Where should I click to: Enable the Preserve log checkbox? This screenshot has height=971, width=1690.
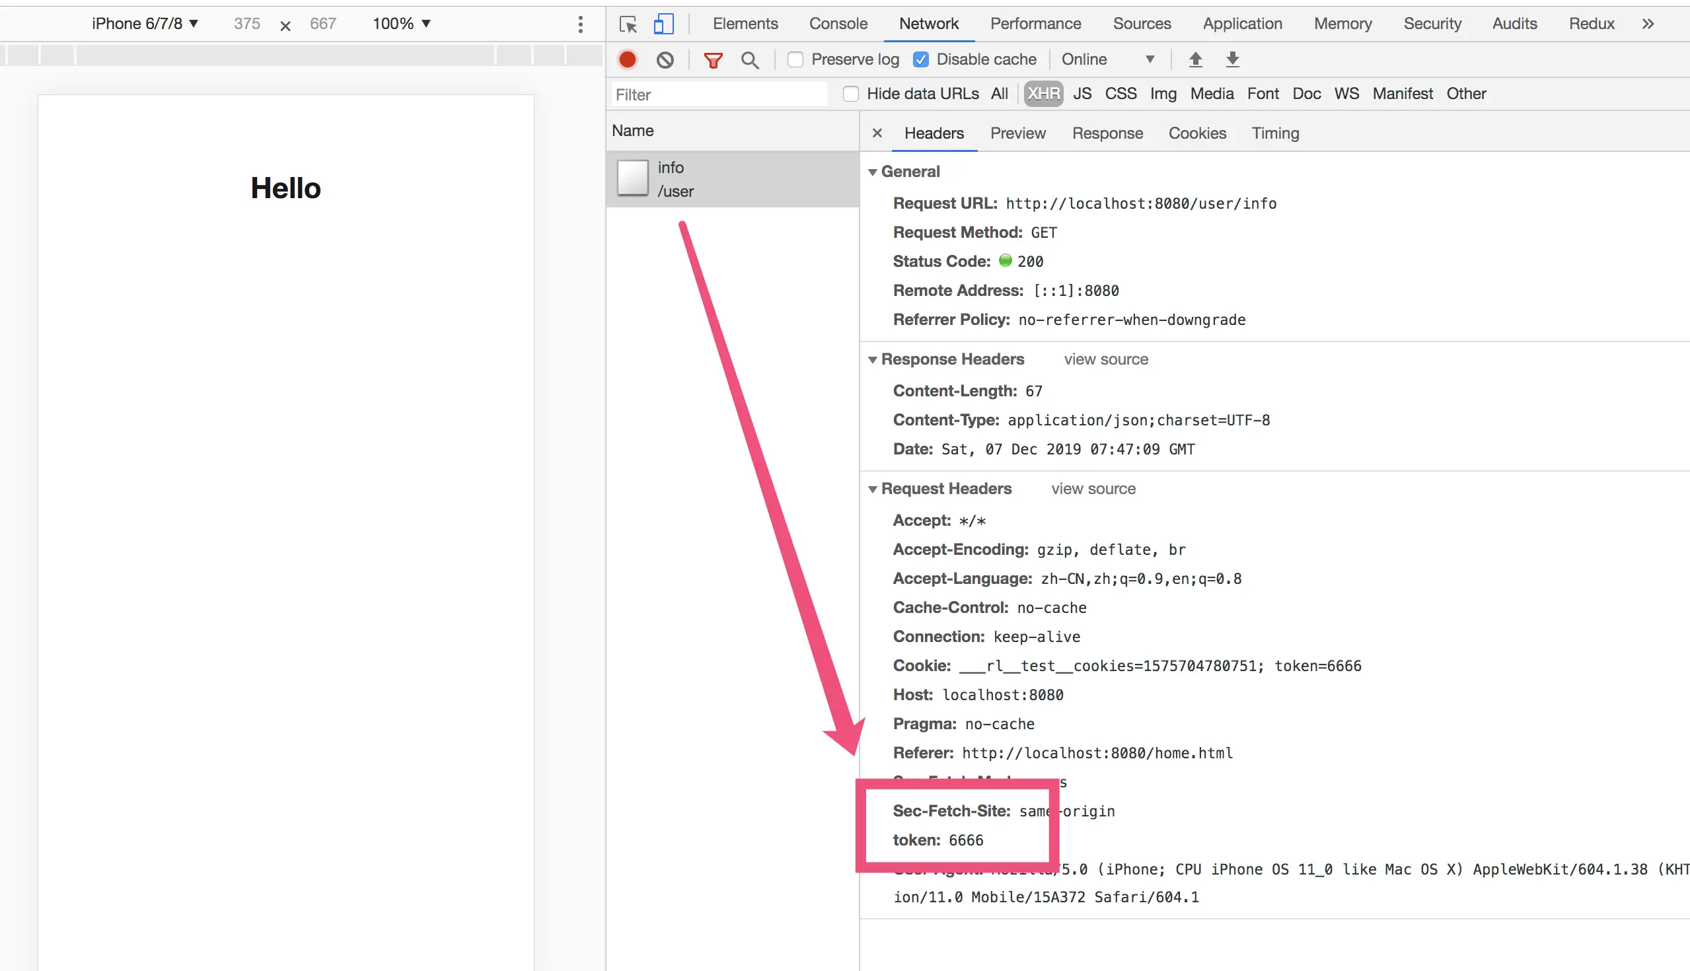(795, 59)
